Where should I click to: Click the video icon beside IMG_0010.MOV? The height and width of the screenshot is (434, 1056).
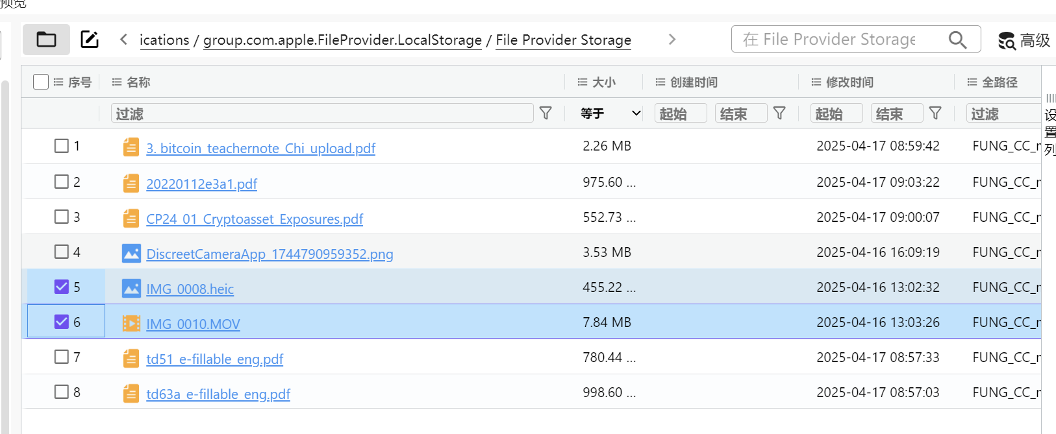[x=131, y=323]
